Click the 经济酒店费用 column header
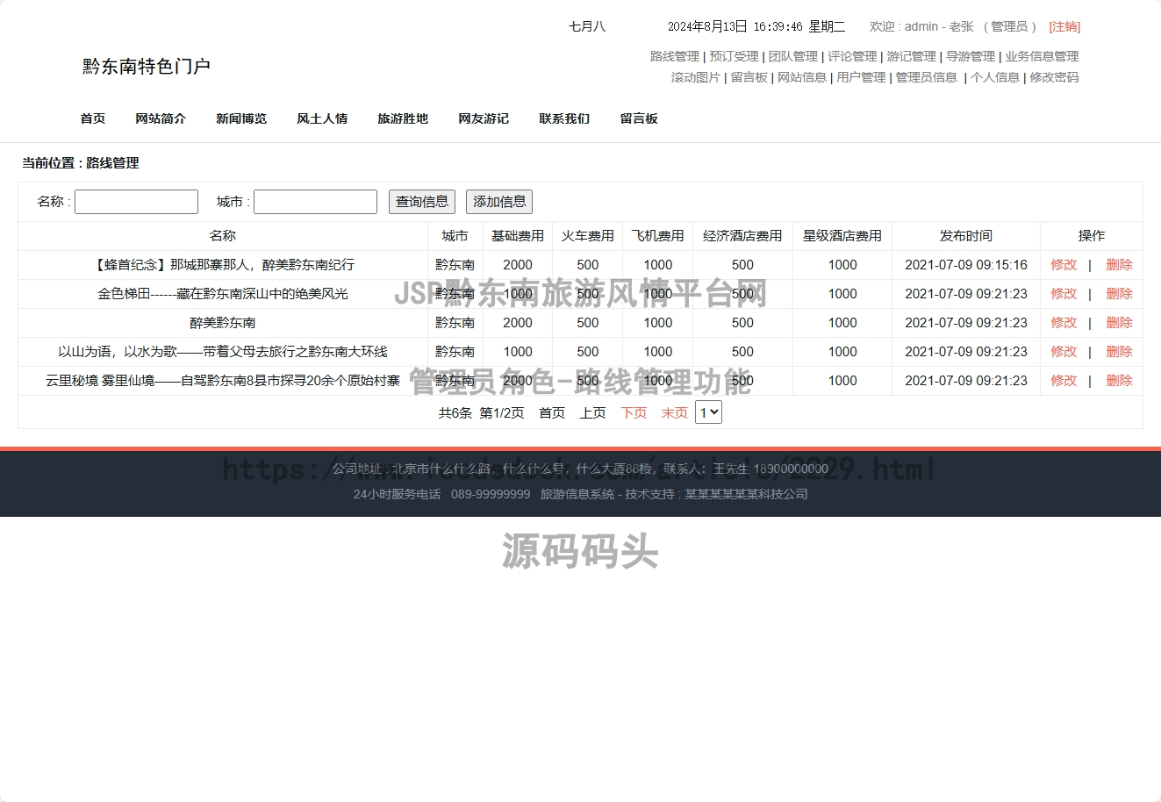The image size is (1161, 802). pyautogui.click(x=742, y=236)
